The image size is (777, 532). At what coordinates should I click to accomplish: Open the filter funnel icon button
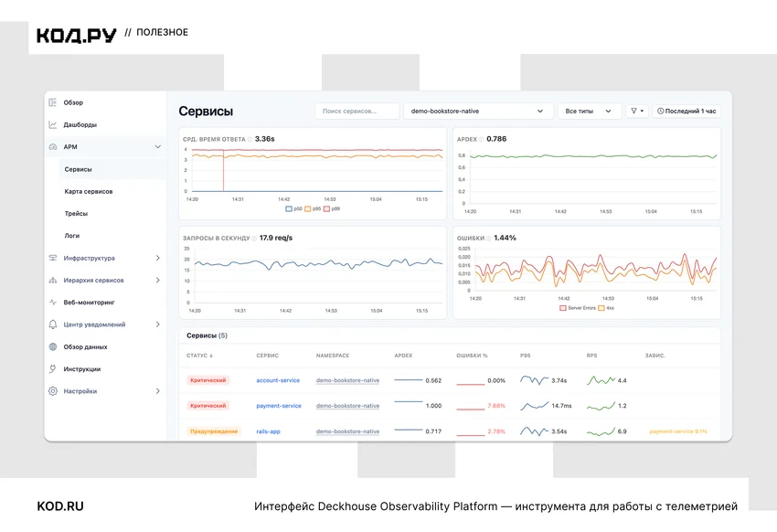pos(637,111)
